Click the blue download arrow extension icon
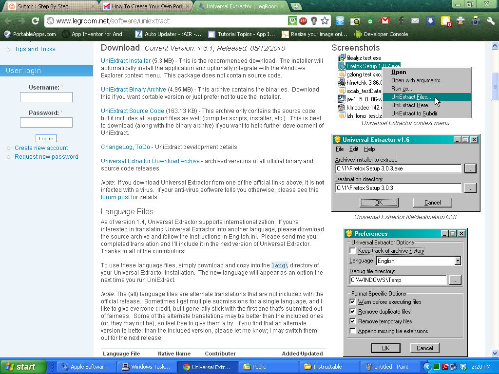This screenshot has width=499, height=374. click(x=430, y=20)
